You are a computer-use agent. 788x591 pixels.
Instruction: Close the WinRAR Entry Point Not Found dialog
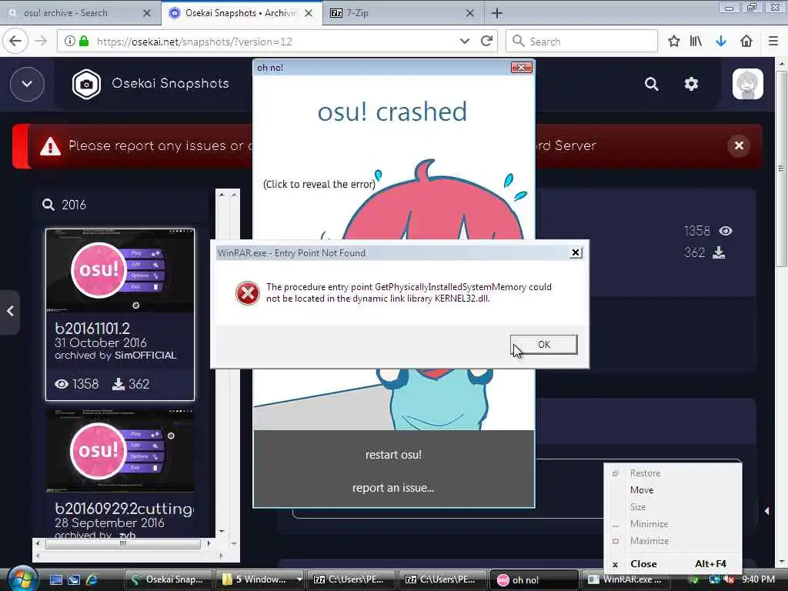(576, 252)
